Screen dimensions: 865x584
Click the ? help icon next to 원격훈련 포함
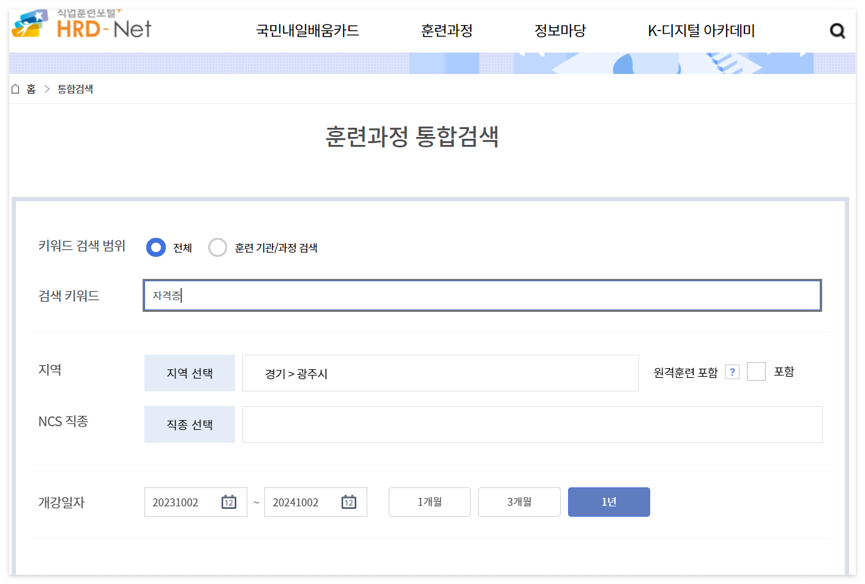[732, 371]
